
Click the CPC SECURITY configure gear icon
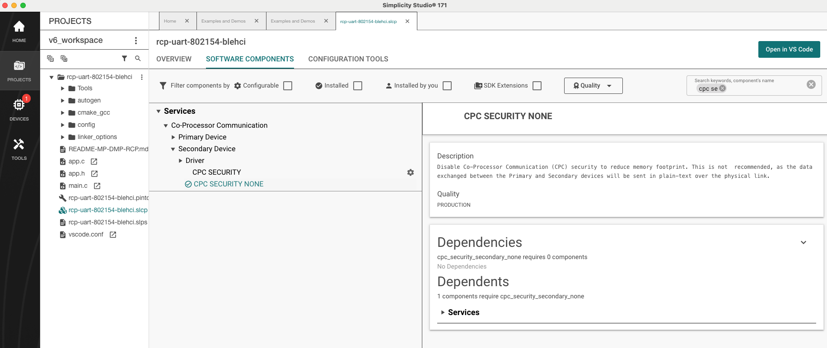tap(411, 172)
